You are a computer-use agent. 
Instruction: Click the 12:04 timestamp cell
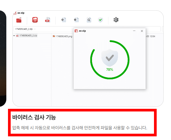pyautogui.click(x=151, y=36)
